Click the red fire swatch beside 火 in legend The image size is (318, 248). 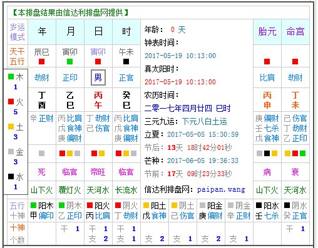pos(11,101)
